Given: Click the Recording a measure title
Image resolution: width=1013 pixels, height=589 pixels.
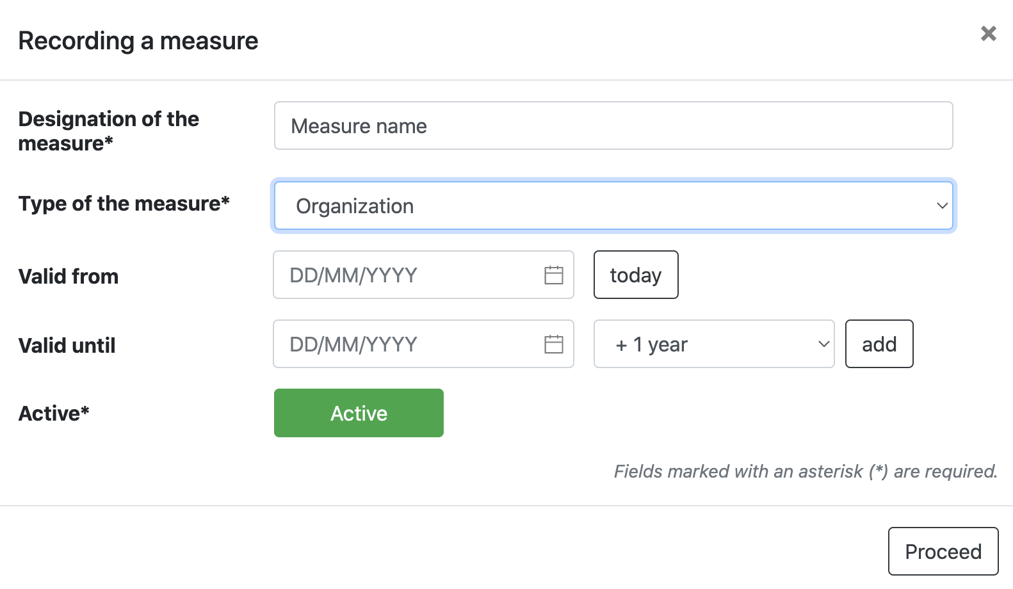Looking at the screenshot, I should point(138,41).
